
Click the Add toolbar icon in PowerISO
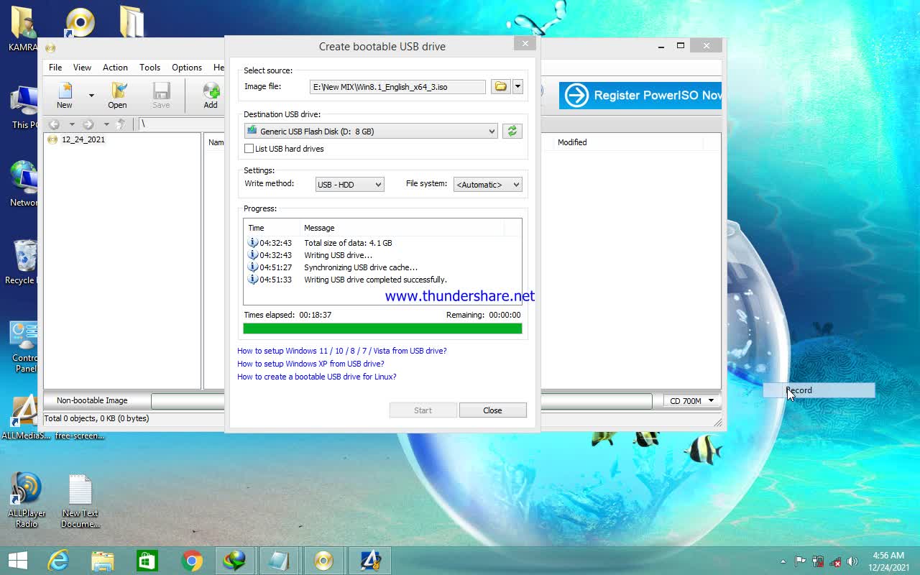click(210, 96)
